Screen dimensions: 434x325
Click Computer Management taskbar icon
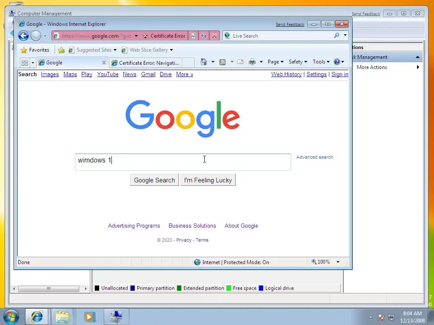(116, 317)
